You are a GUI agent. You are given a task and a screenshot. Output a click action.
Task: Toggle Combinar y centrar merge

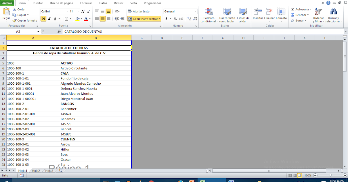pos(142,18)
